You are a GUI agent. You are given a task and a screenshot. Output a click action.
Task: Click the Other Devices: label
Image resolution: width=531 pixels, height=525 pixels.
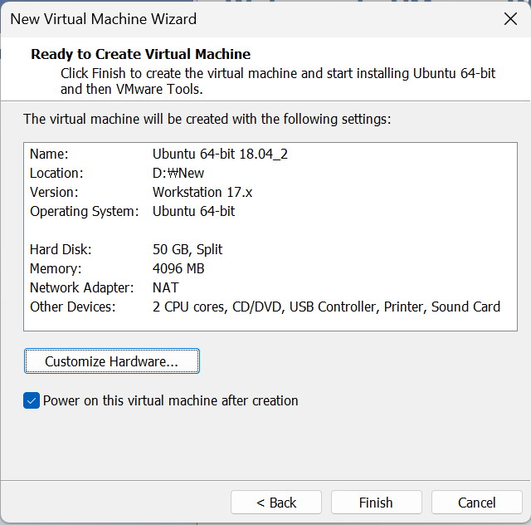[73, 307]
